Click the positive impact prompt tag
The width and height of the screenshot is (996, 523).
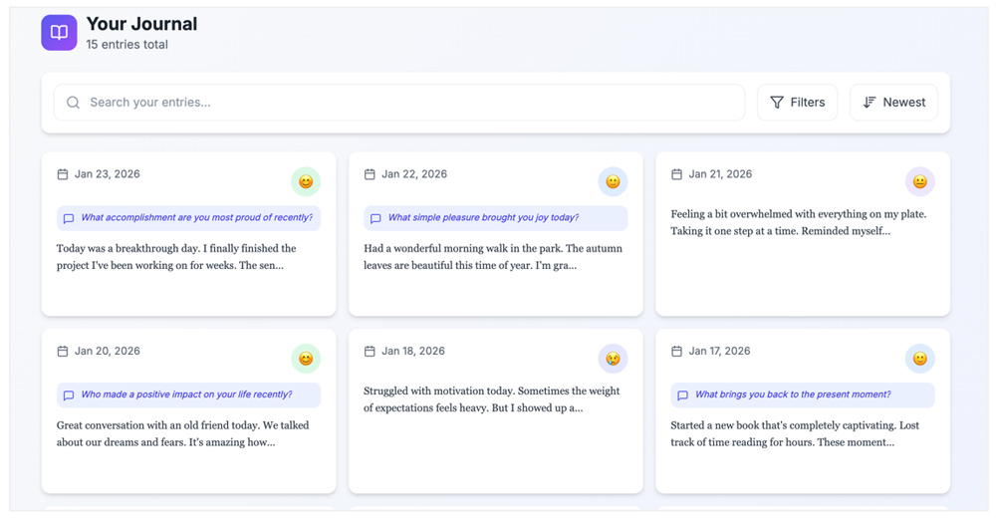coord(188,395)
